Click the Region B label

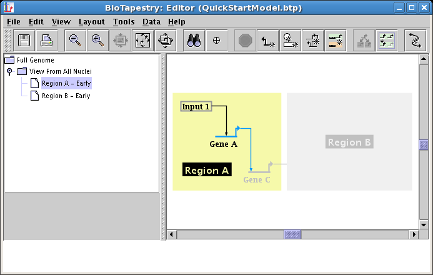point(349,142)
